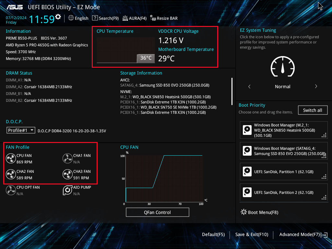The width and height of the screenshot is (332, 249).
Task: Click the Resize BAR icon
Action: coord(153,18)
